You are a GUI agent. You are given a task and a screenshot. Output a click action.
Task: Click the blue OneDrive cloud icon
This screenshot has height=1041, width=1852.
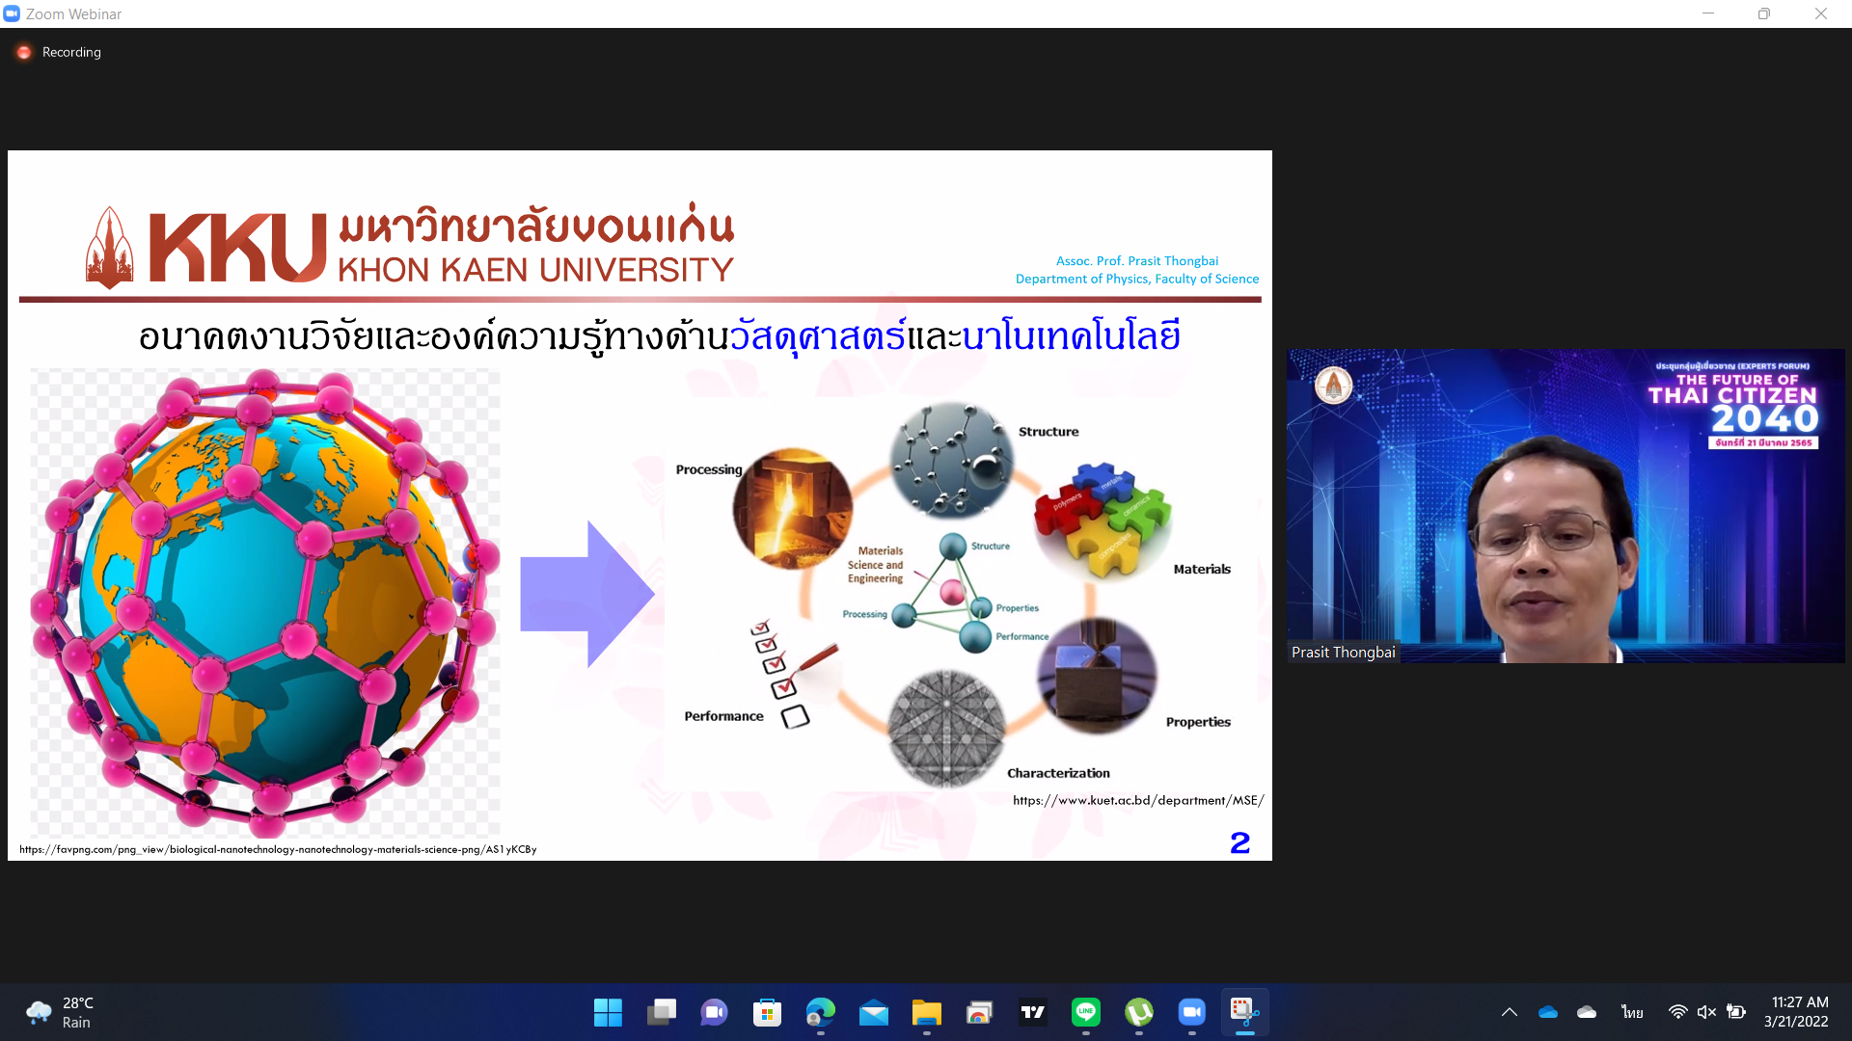(x=1548, y=1012)
